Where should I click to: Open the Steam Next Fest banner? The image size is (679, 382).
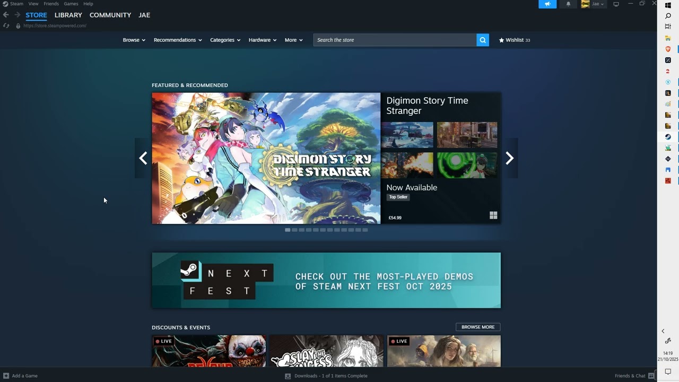click(326, 280)
